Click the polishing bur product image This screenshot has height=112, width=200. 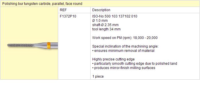(x=33, y=45)
